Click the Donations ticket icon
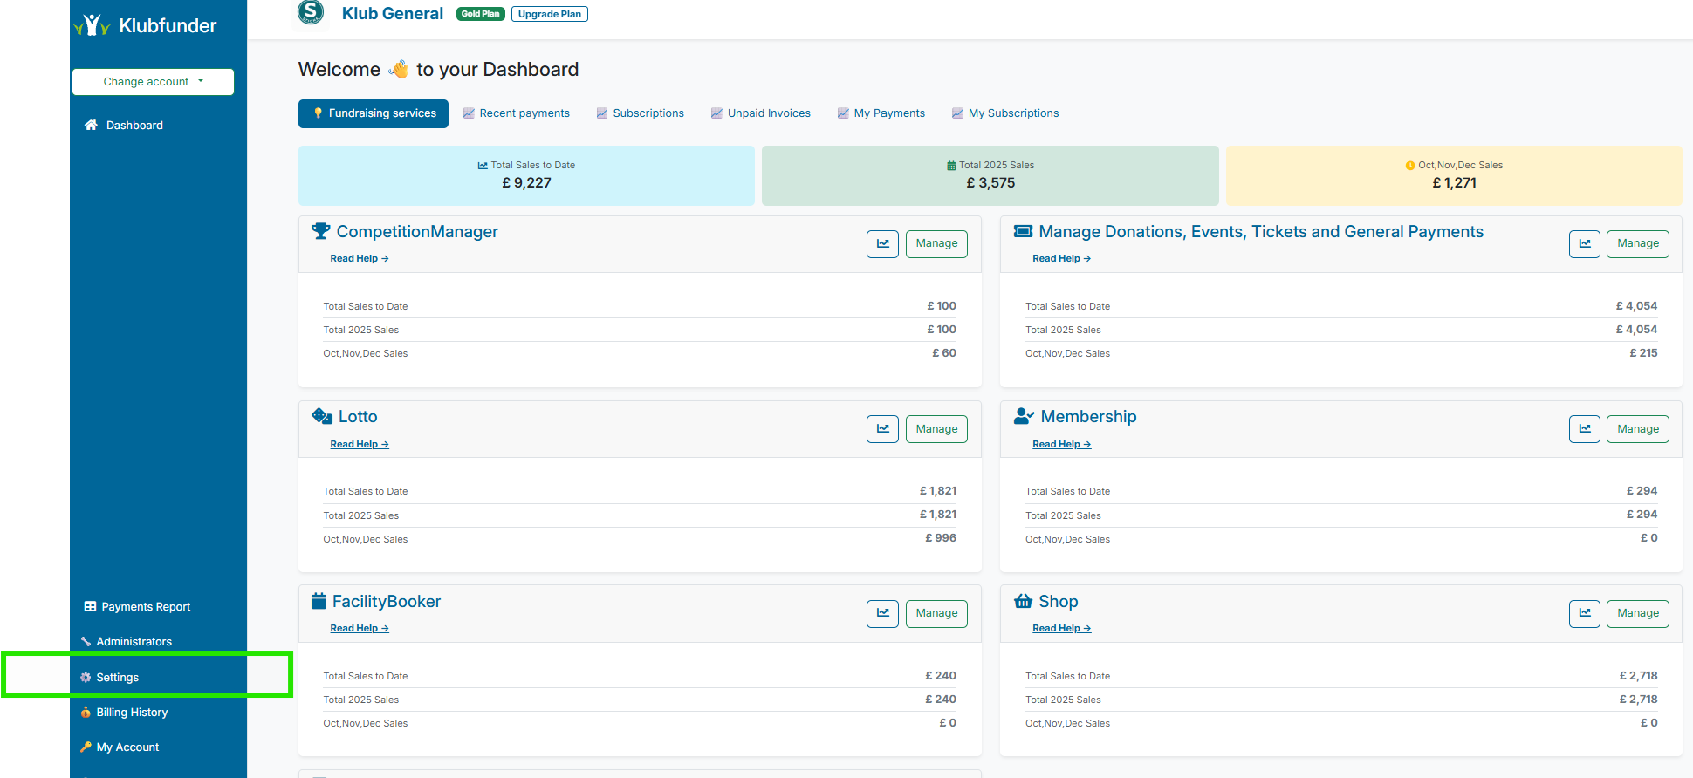This screenshot has height=778, width=1693. (x=1024, y=231)
